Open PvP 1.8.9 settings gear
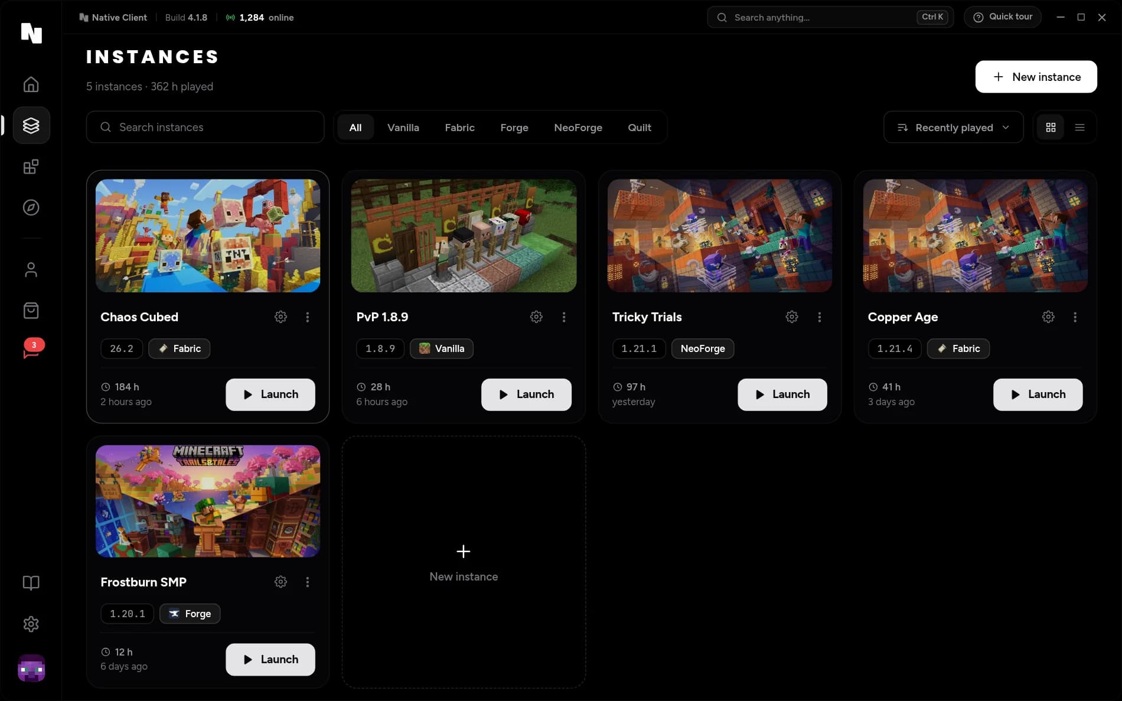This screenshot has height=701, width=1122. pos(536,317)
